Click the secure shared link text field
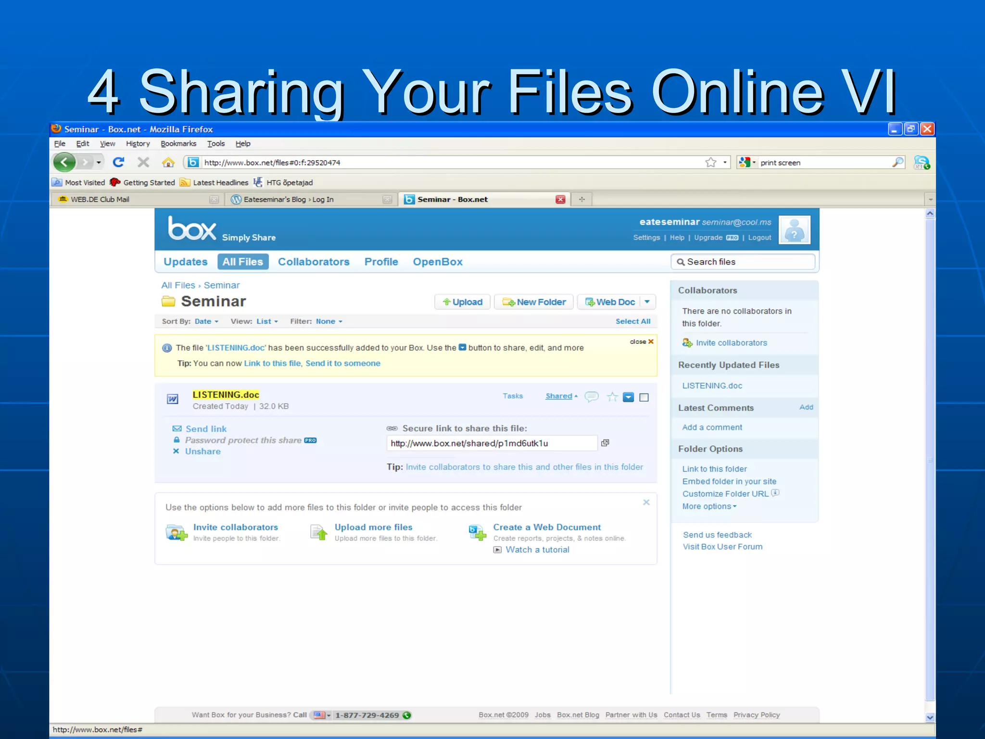This screenshot has height=739, width=985. coord(492,443)
